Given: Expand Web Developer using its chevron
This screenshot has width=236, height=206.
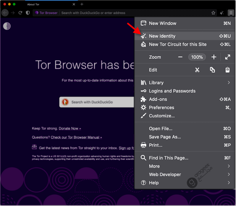Looking at the screenshot, I should (229, 174).
